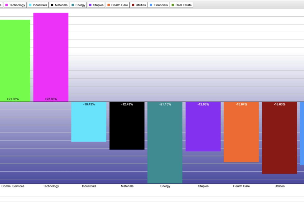The height and width of the screenshot is (202, 304).
Task: Click the -12.86% value label
Action: (x=203, y=104)
